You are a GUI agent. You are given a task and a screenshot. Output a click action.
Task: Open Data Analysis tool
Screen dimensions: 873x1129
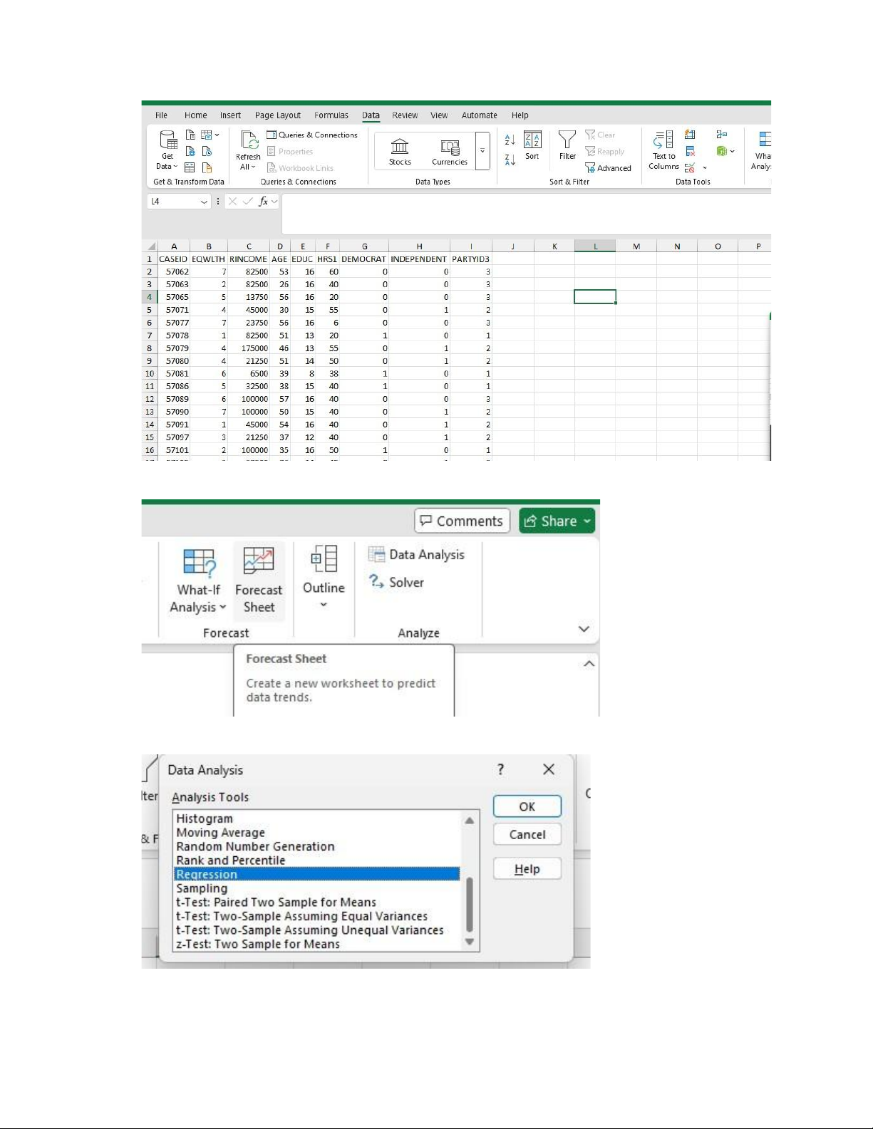point(417,555)
